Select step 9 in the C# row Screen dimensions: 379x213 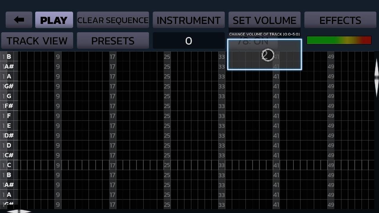pyautogui.click(x=58, y=155)
